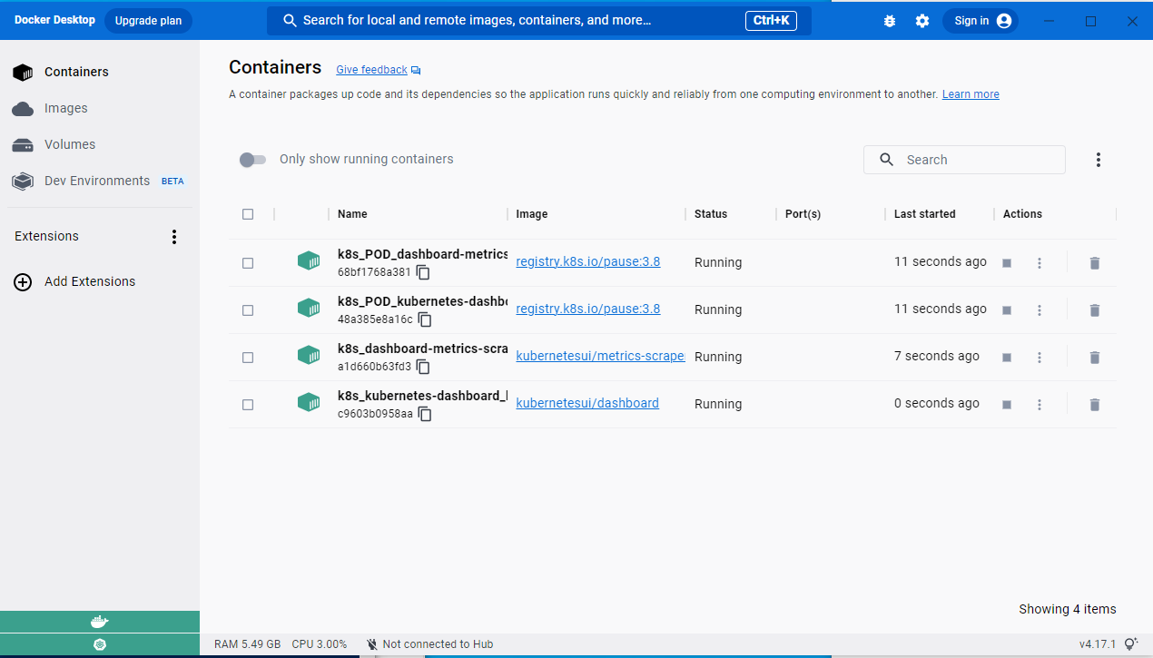Open the kubernetesui/dashboard image link

click(587, 403)
